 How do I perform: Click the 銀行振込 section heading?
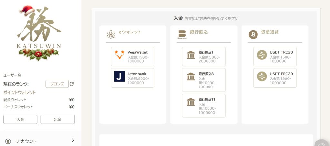coord(199,32)
